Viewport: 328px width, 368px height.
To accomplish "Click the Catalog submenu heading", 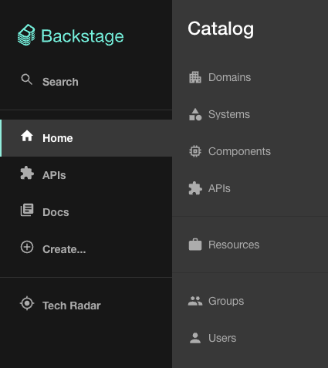I will click(221, 29).
